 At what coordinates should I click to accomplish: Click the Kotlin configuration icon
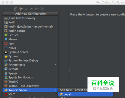[x=6, y=22]
